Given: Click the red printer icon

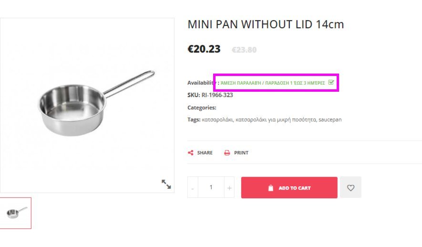Looking at the screenshot, I should pyautogui.click(x=227, y=152).
